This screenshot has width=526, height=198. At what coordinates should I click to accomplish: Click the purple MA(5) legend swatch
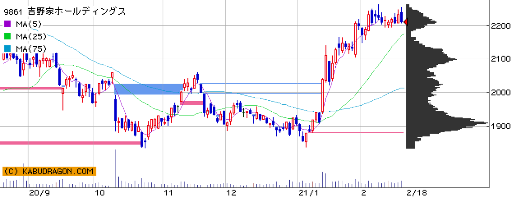tap(7, 24)
